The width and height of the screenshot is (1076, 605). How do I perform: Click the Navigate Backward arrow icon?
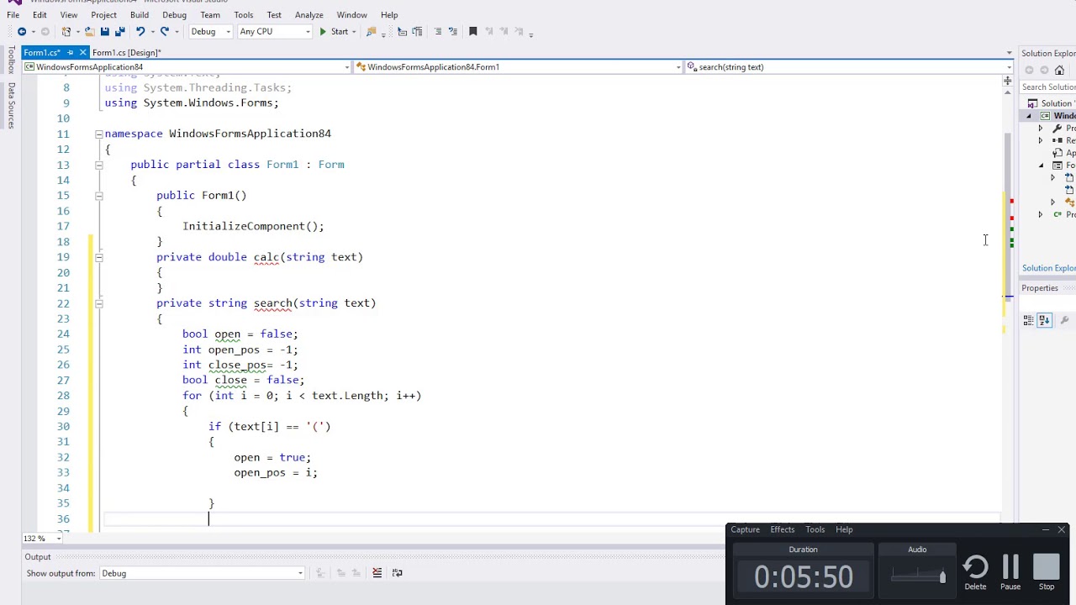coord(22,32)
